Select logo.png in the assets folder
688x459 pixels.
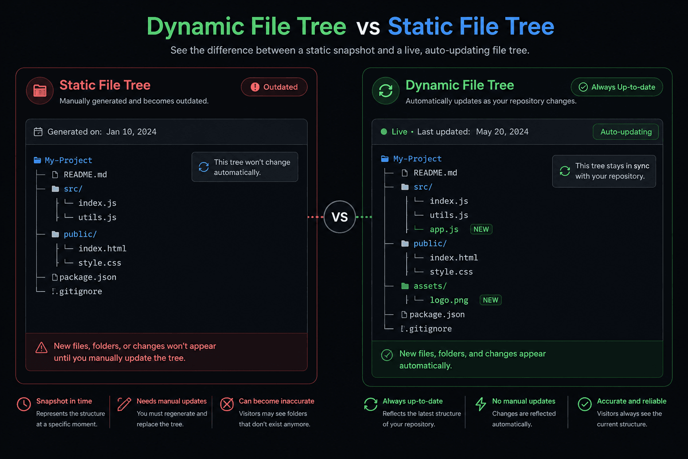pos(449,300)
